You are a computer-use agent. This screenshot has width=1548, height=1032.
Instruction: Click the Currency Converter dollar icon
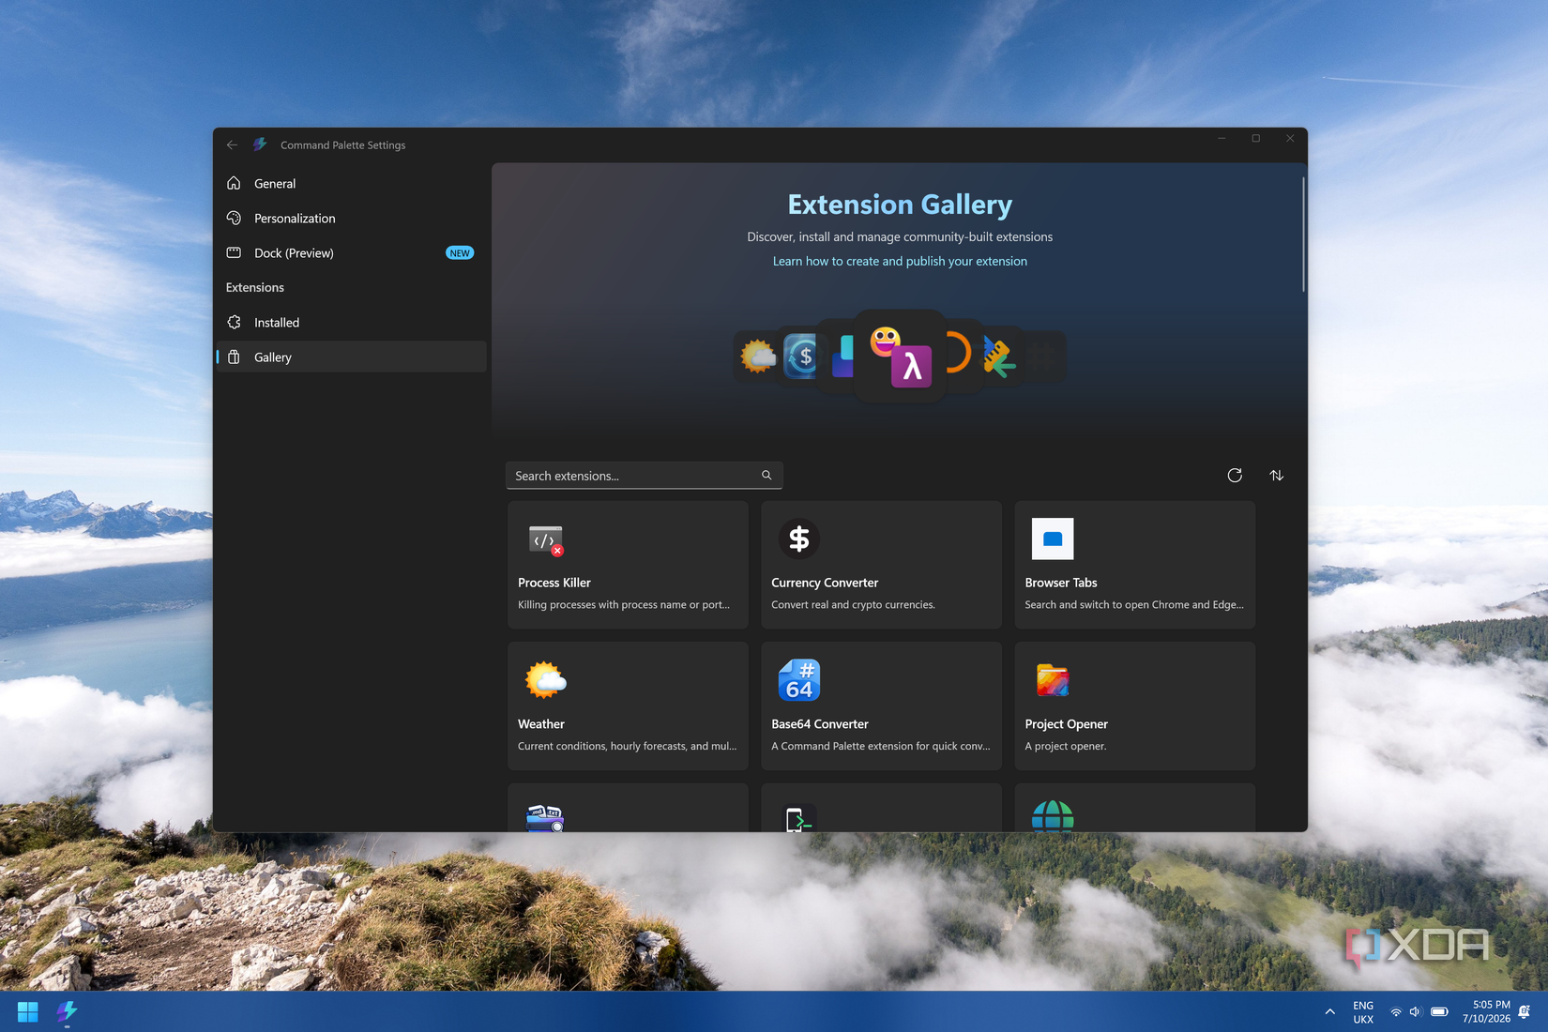click(x=799, y=539)
